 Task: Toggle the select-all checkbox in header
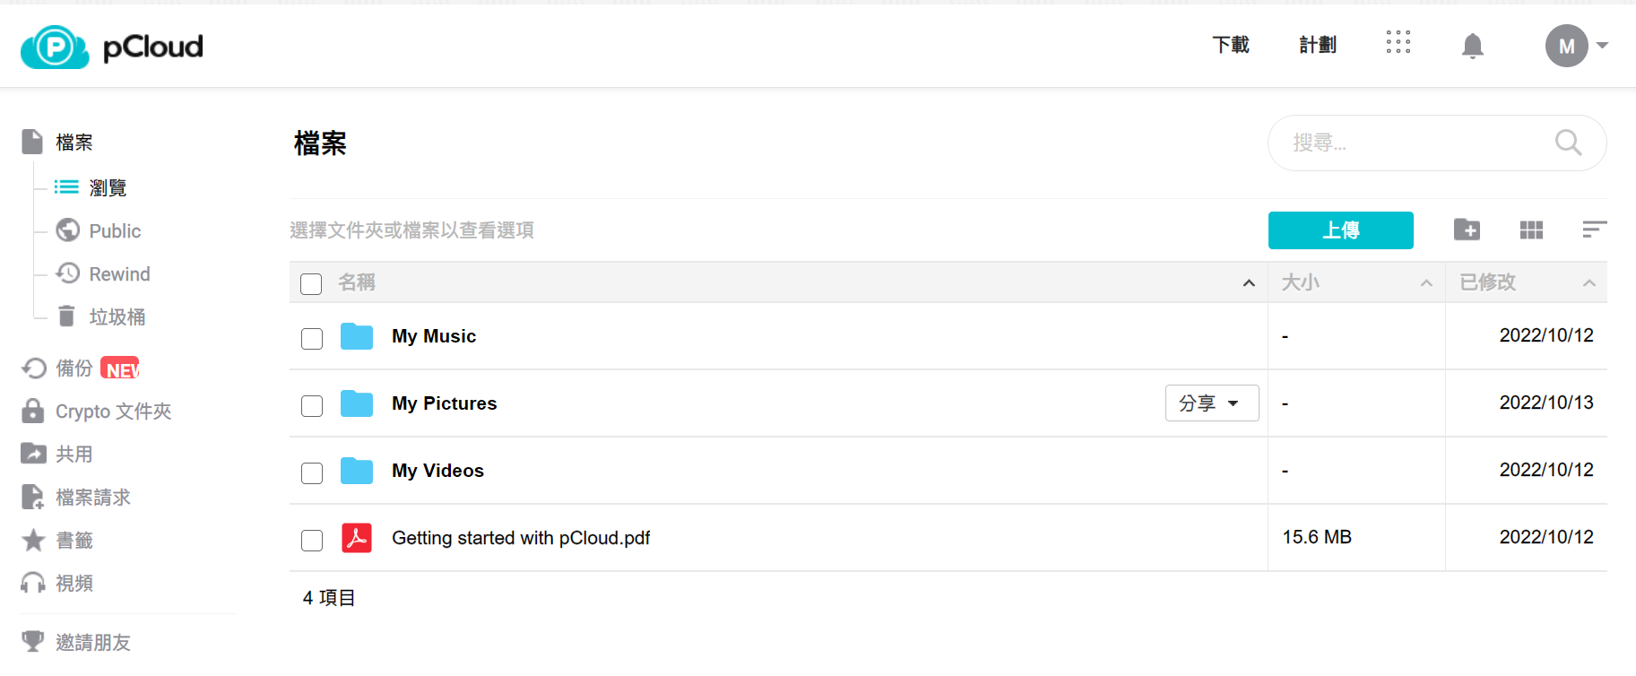311,284
